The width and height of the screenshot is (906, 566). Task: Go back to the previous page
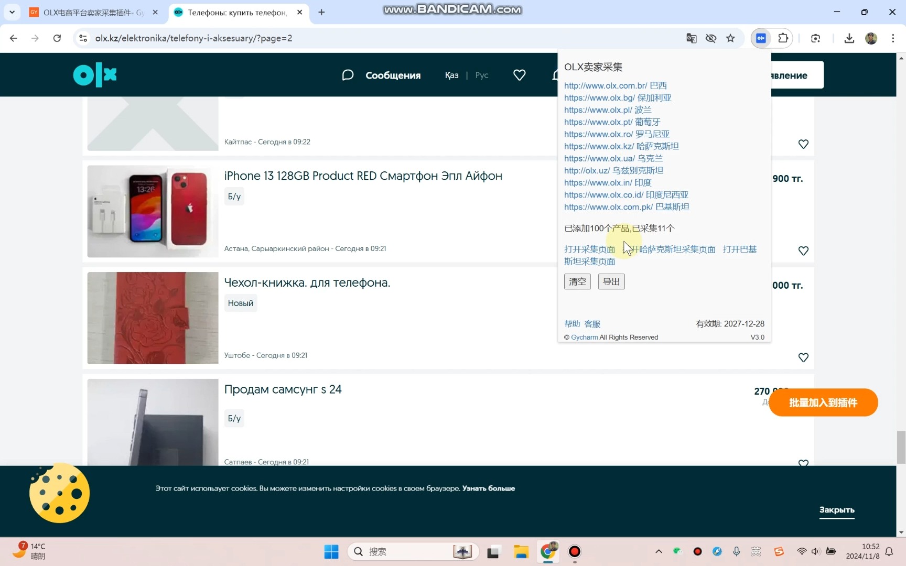(x=14, y=38)
